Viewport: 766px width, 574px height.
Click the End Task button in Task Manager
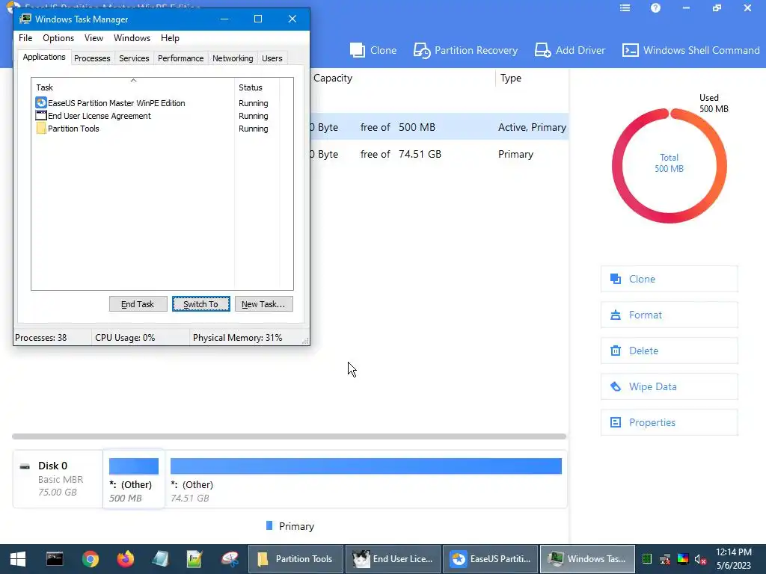(x=138, y=304)
